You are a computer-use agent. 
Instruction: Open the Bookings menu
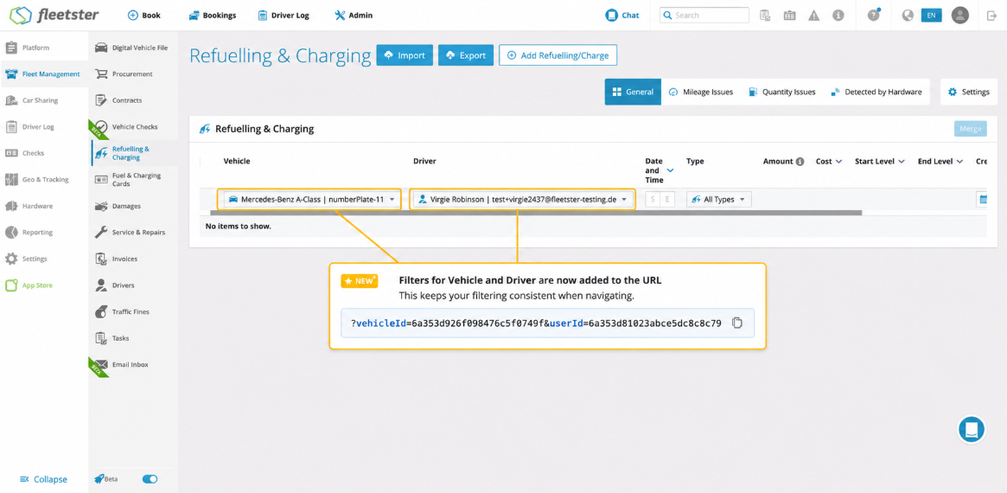click(x=212, y=16)
